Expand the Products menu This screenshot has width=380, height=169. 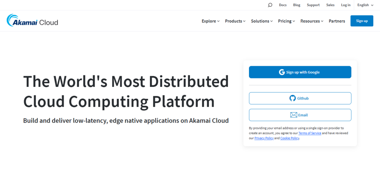[x=235, y=21]
